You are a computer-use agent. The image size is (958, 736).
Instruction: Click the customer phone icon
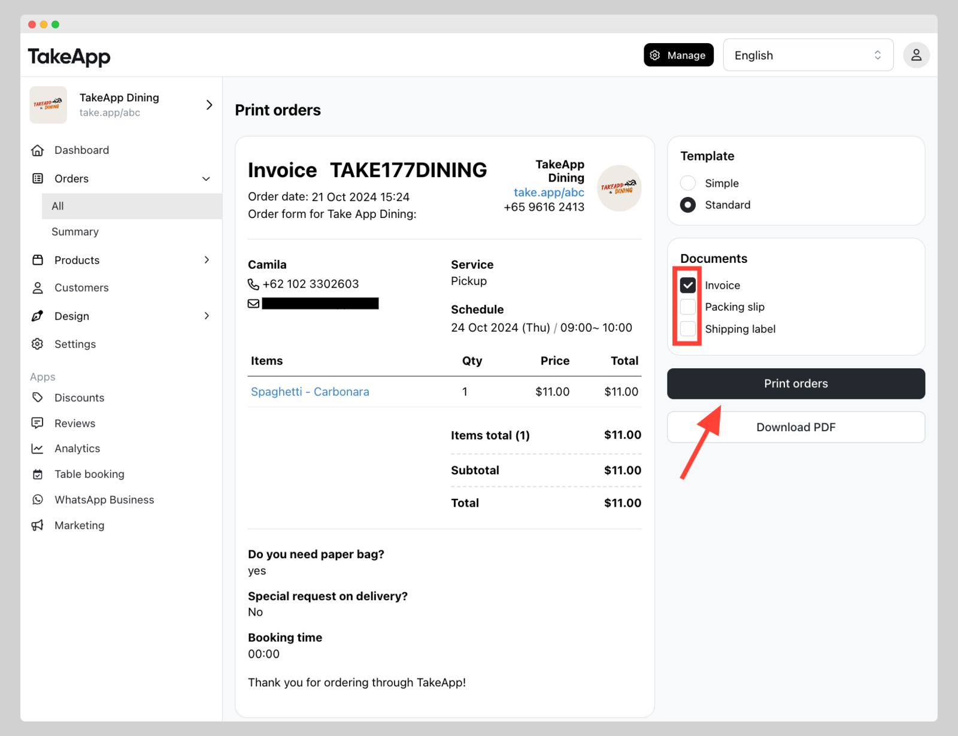(x=253, y=284)
